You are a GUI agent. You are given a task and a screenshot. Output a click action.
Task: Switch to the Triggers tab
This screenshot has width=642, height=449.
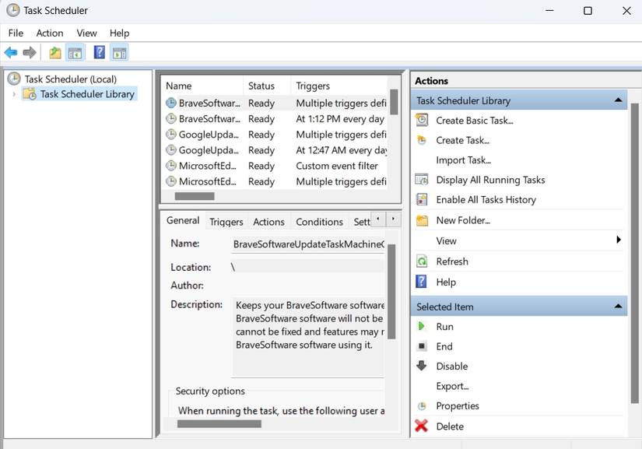[x=226, y=222]
